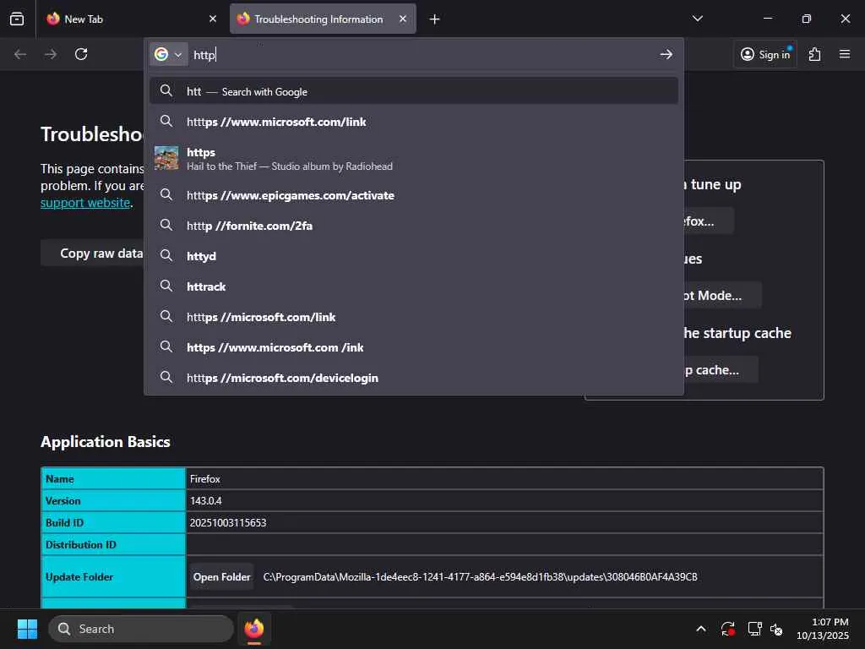Open the network display tray icon
The height and width of the screenshot is (649, 865).
tap(754, 629)
